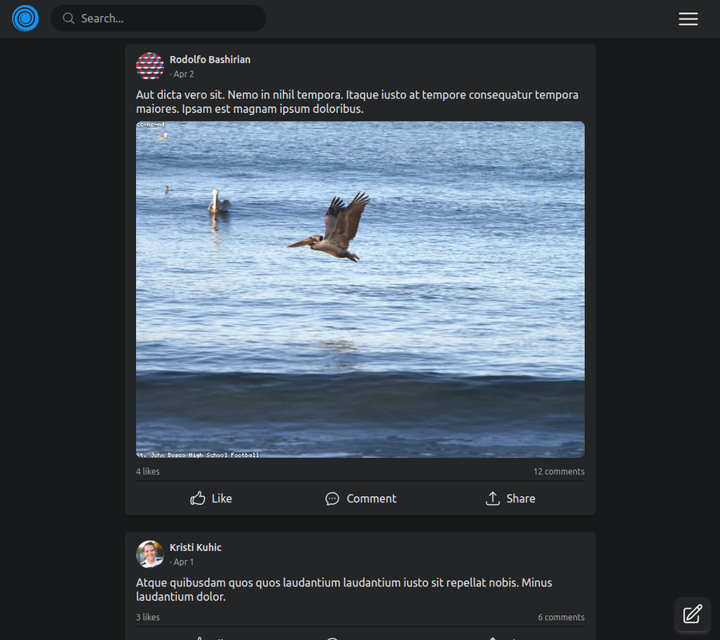
Task: Click the comment bubble icon on Kristi's post
Action: click(332, 638)
